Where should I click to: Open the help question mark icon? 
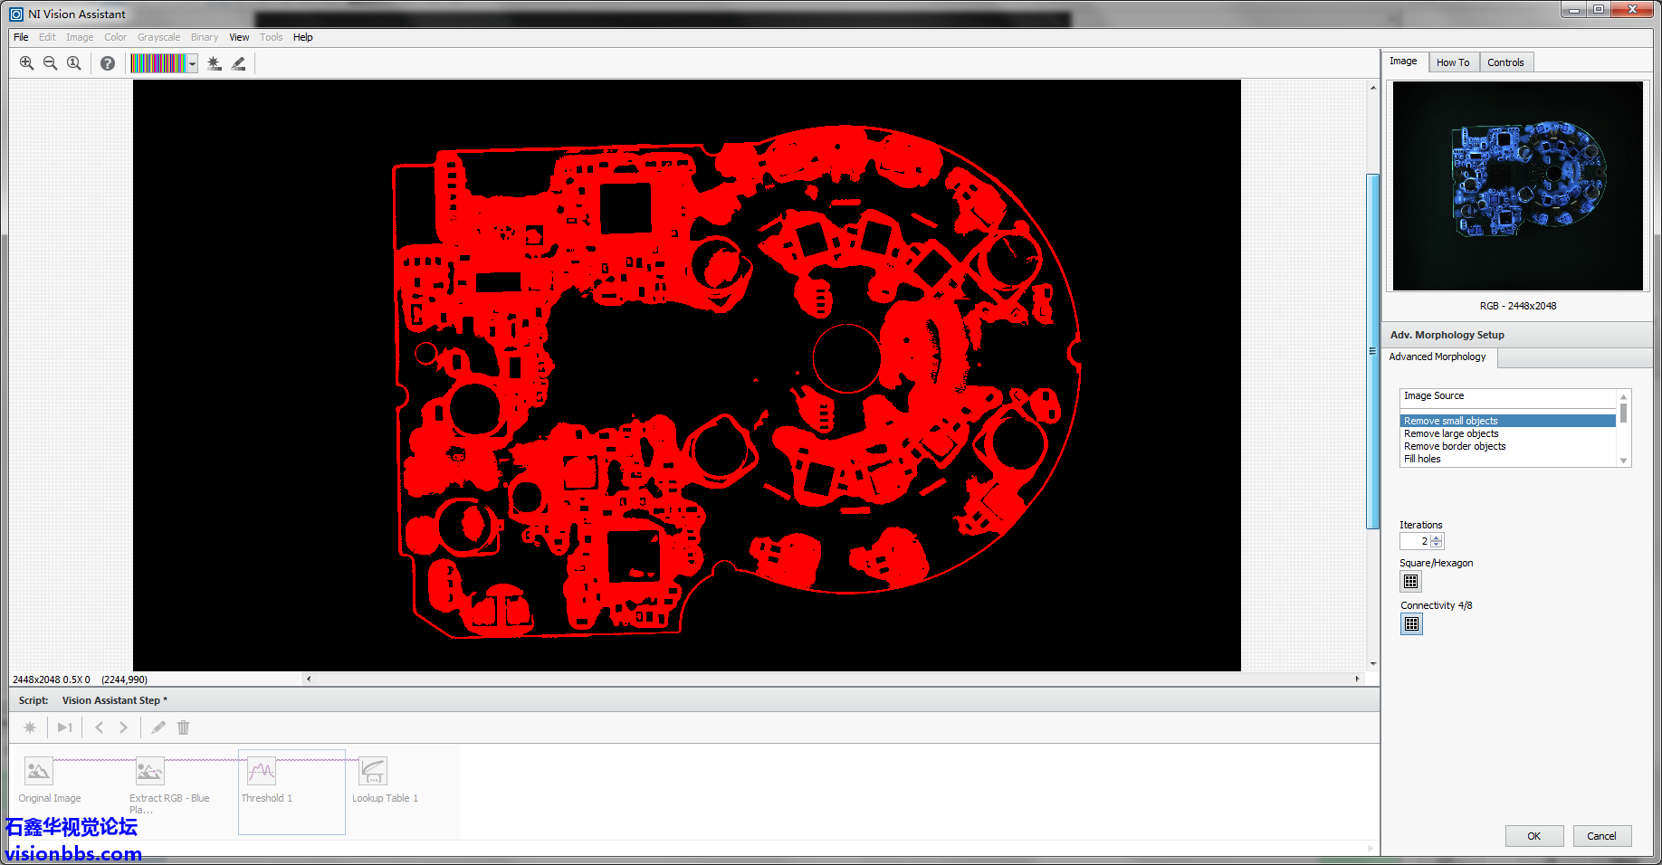108,63
